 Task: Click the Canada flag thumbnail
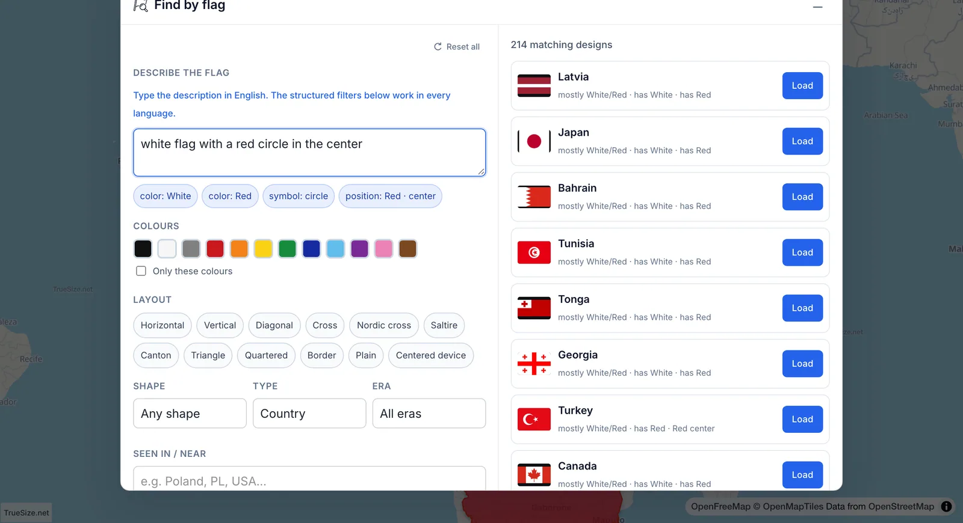[x=534, y=475]
